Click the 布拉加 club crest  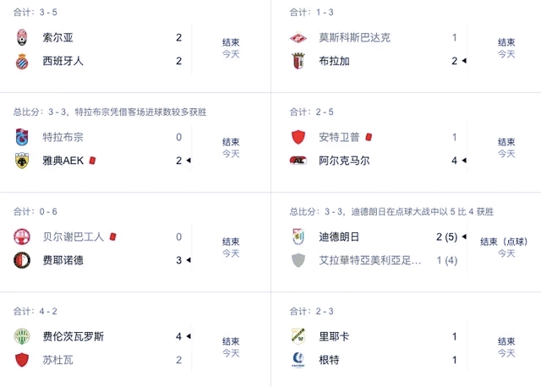[298, 61]
